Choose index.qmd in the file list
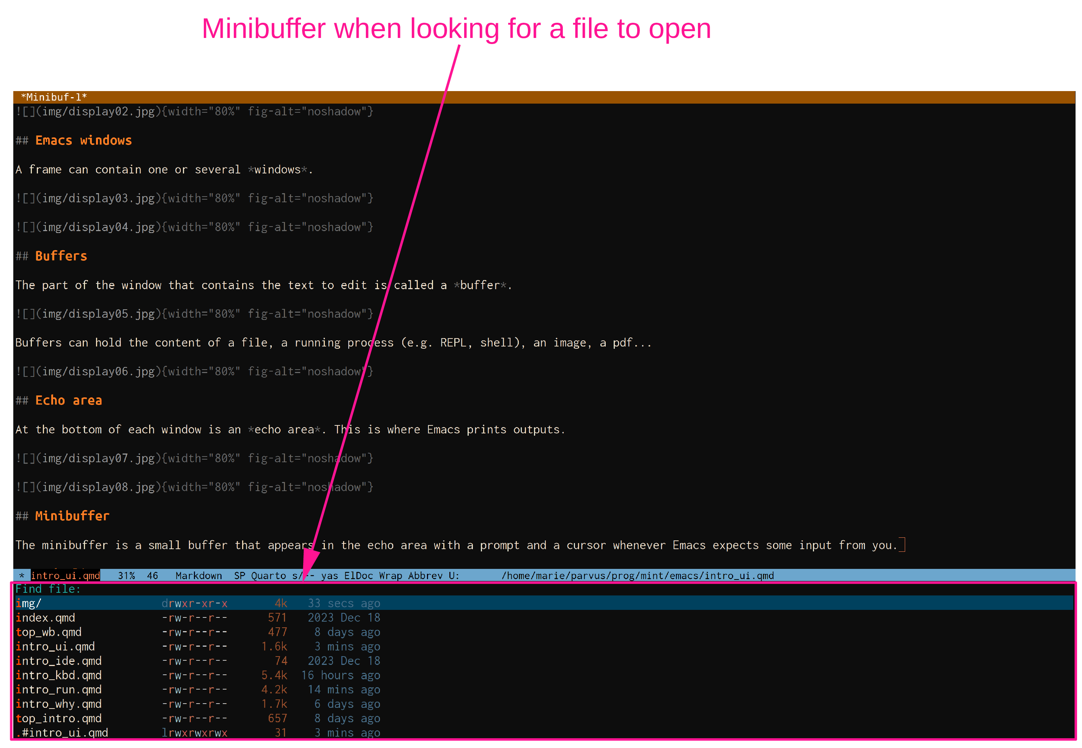Screen dimensions: 1082x748 46,618
